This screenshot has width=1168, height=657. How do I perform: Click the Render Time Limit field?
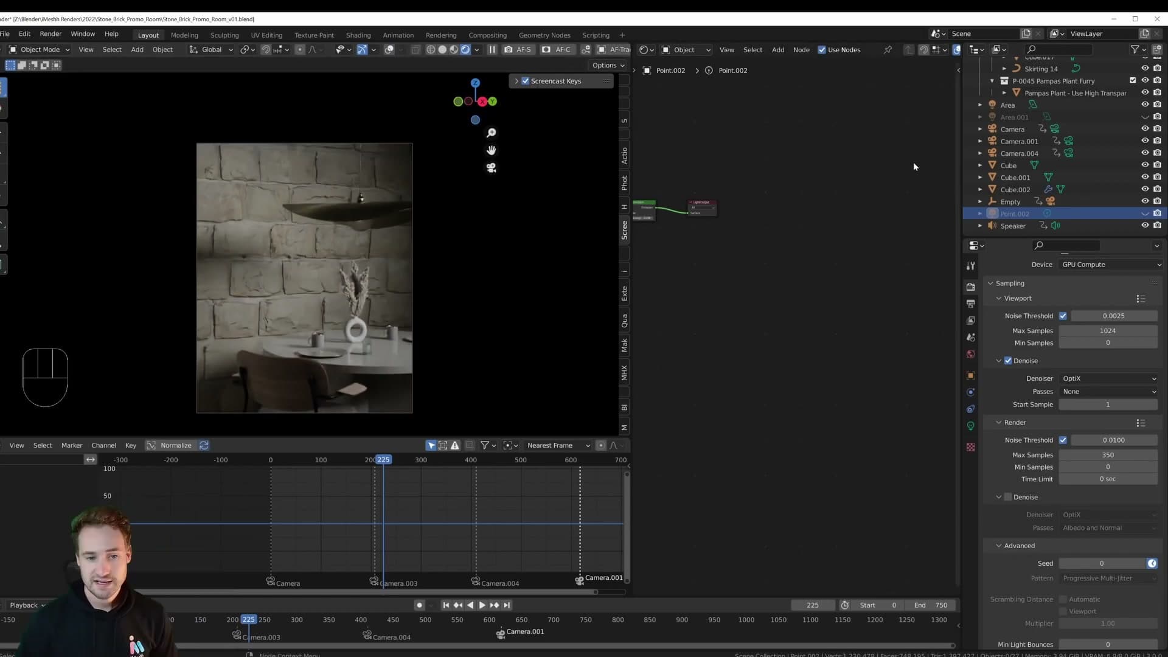(x=1108, y=479)
